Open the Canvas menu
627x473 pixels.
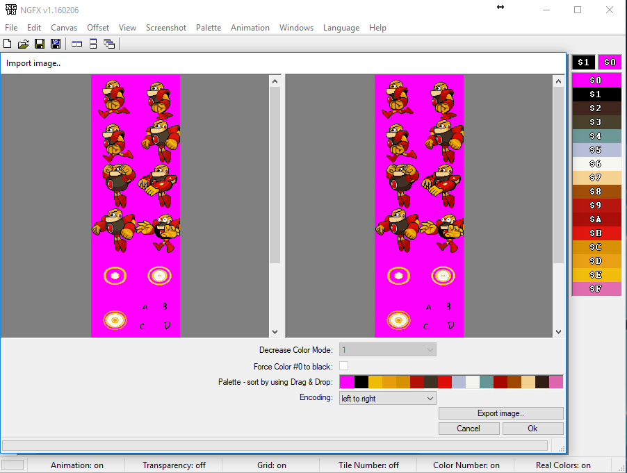[x=64, y=28]
